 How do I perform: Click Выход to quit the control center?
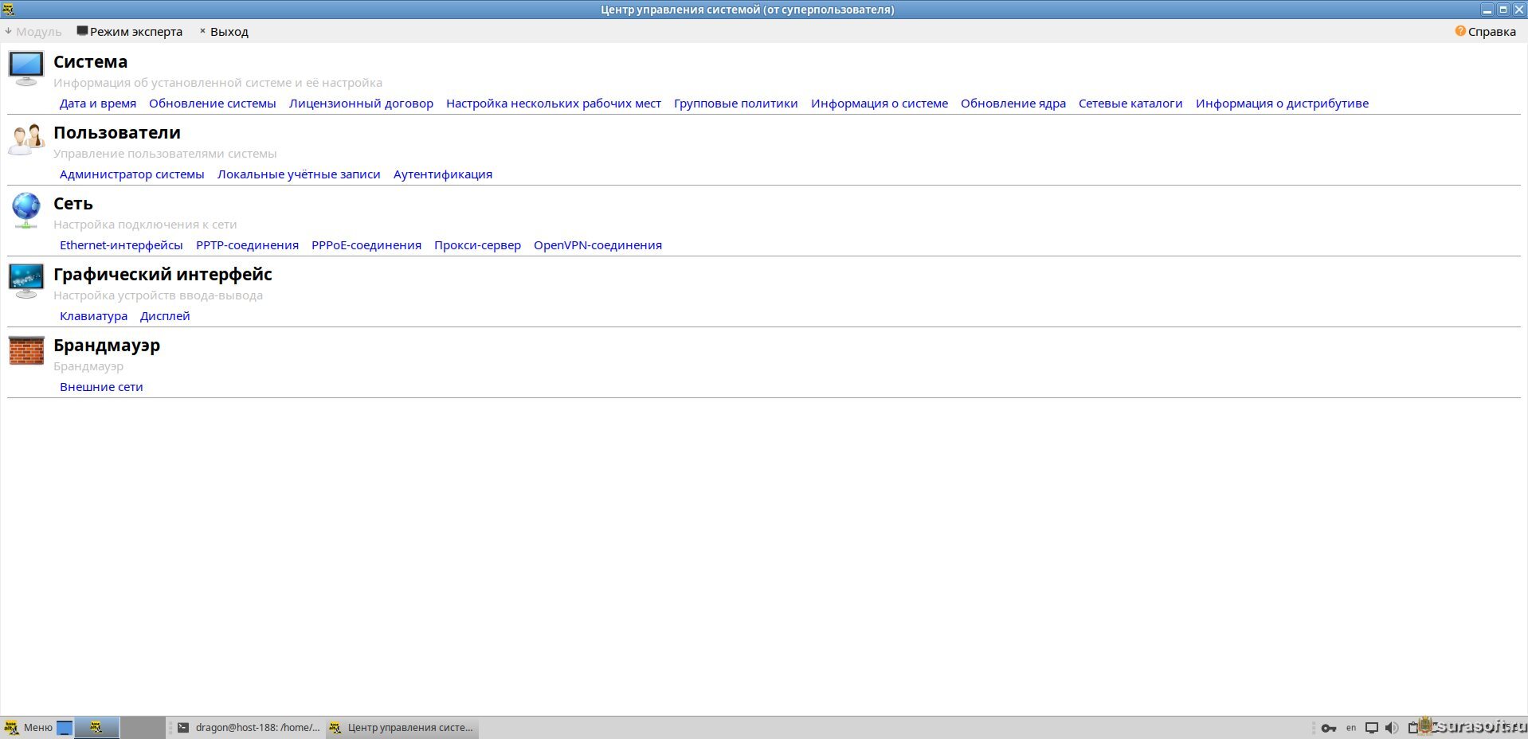(224, 32)
